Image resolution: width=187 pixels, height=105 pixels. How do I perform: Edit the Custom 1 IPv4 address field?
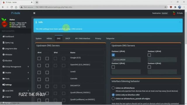(x=126, y=60)
